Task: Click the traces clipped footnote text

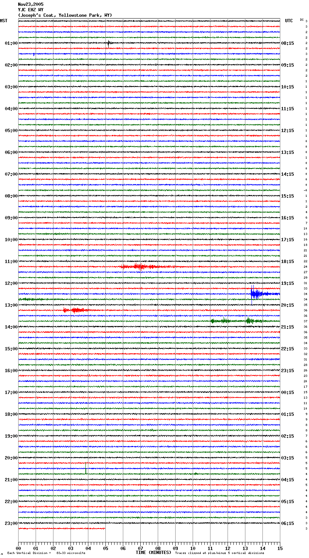Action: 220,553
